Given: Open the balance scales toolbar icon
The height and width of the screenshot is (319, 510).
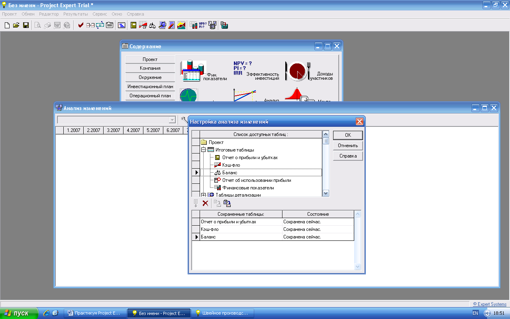Looking at the screenshot, I should (152, 25).
